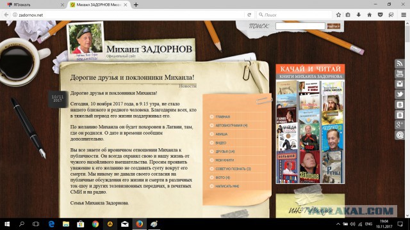Open the Фото (4) menu item
The height and width of the screenshot is (230, 410).
[222, 178]
